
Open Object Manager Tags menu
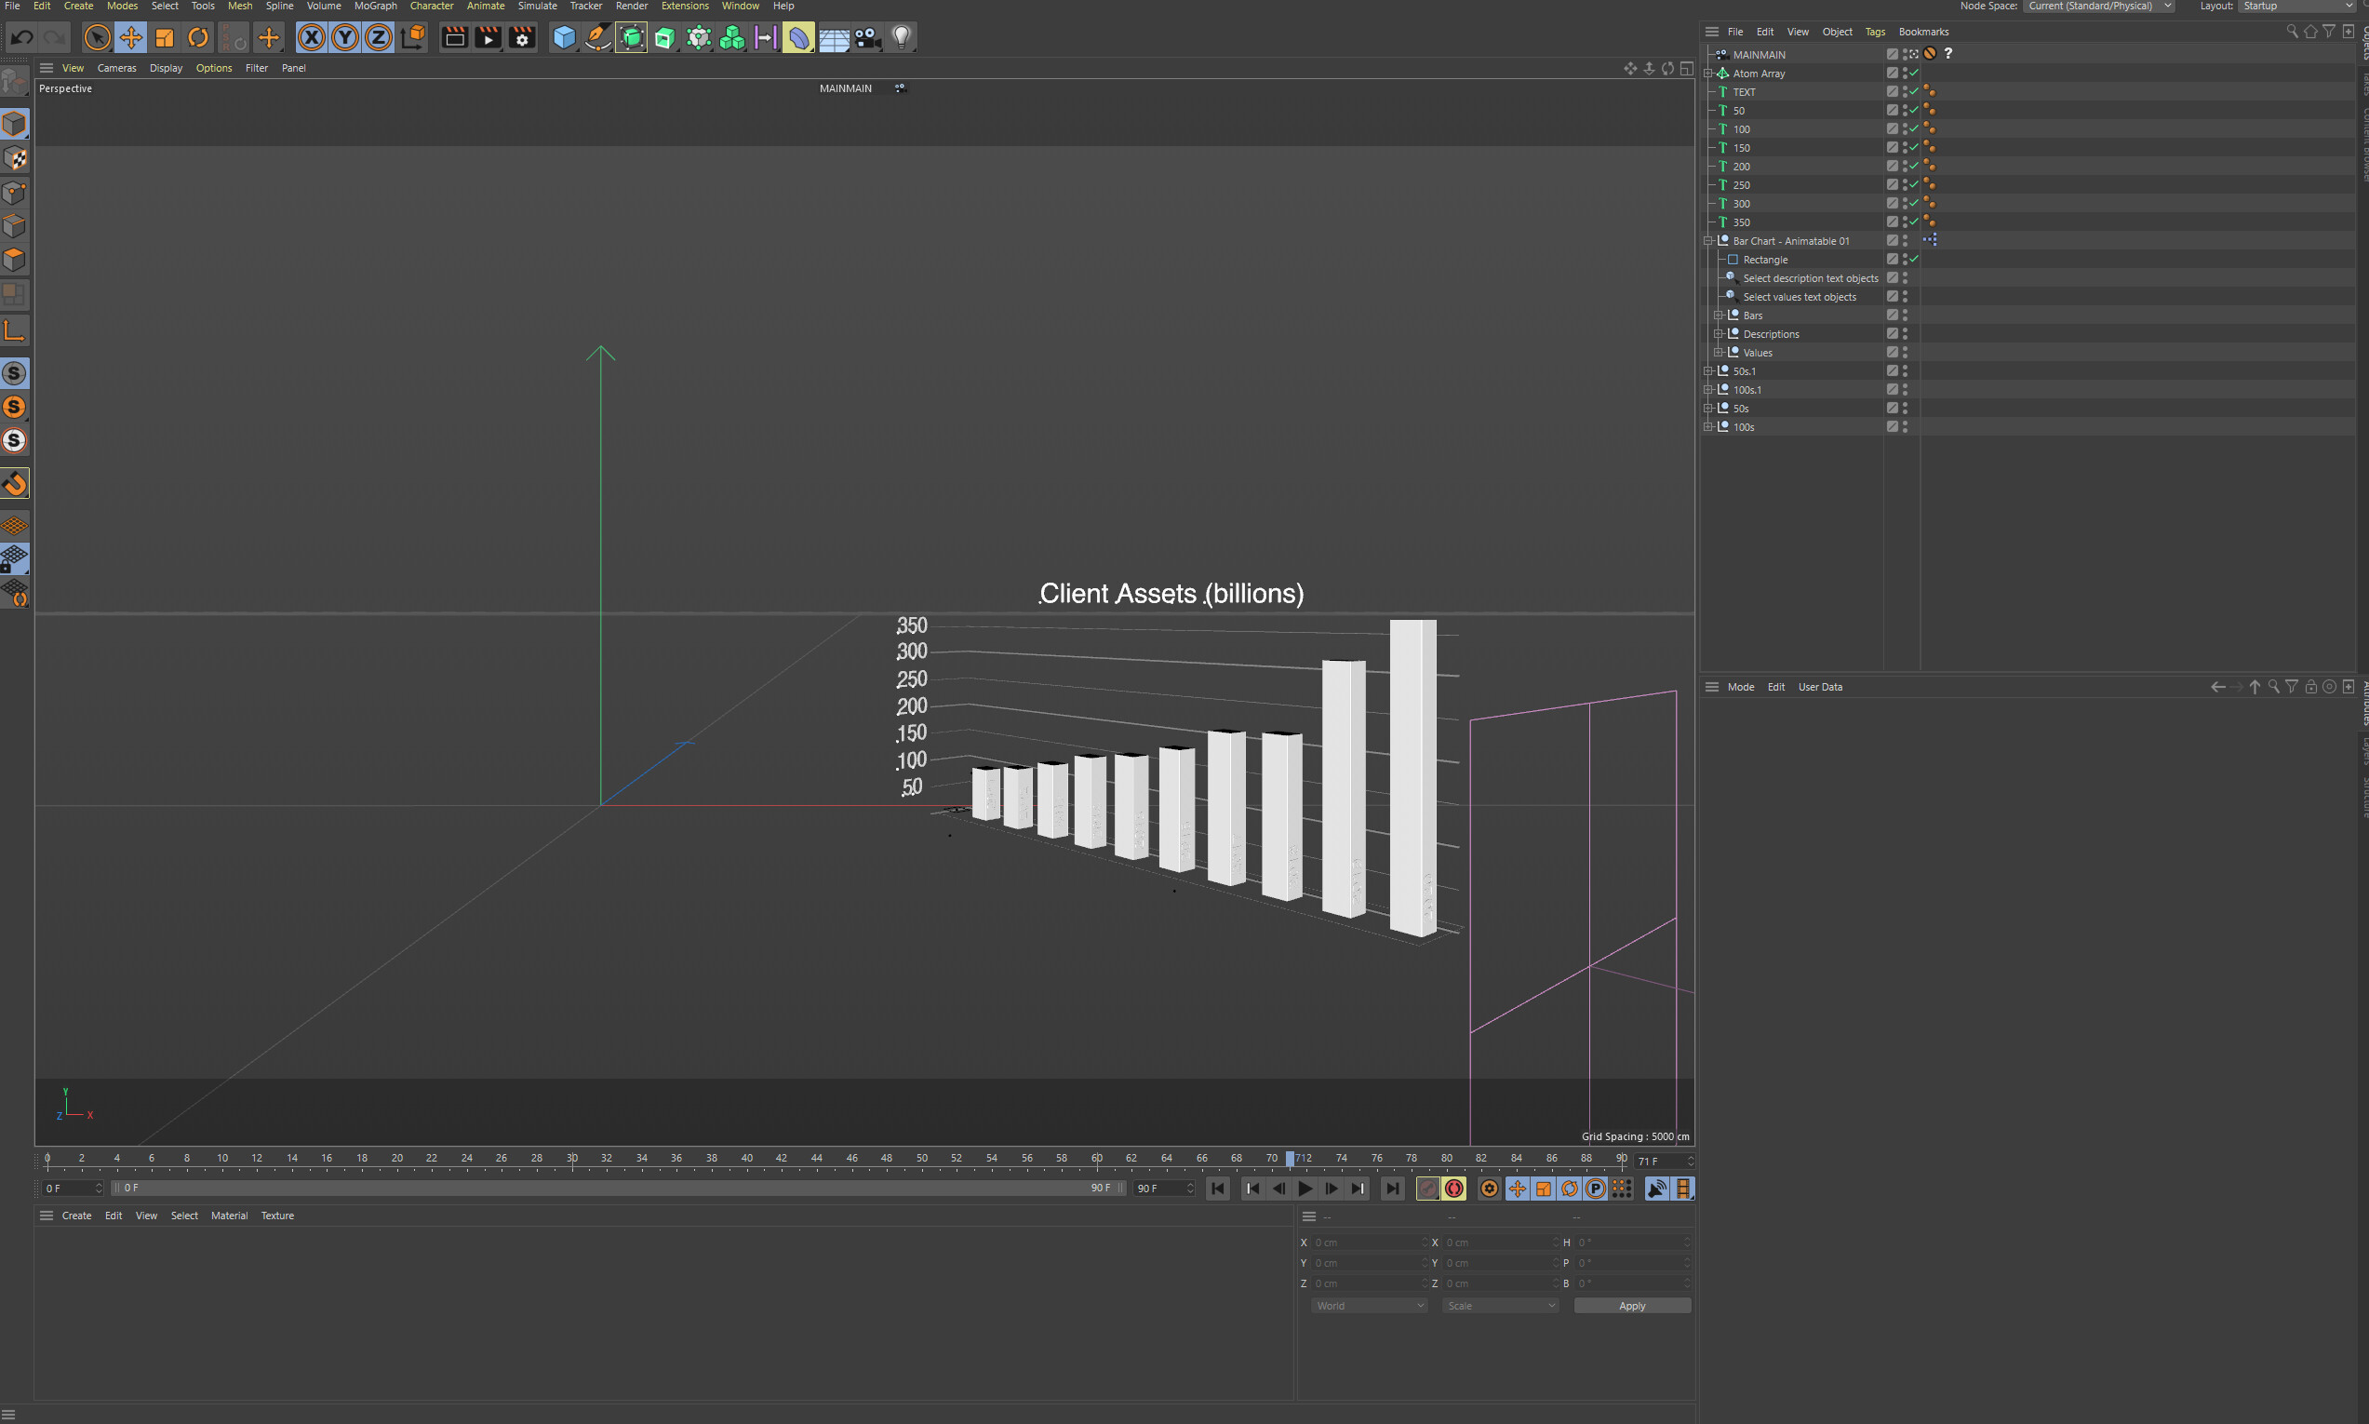(1874, 32)
